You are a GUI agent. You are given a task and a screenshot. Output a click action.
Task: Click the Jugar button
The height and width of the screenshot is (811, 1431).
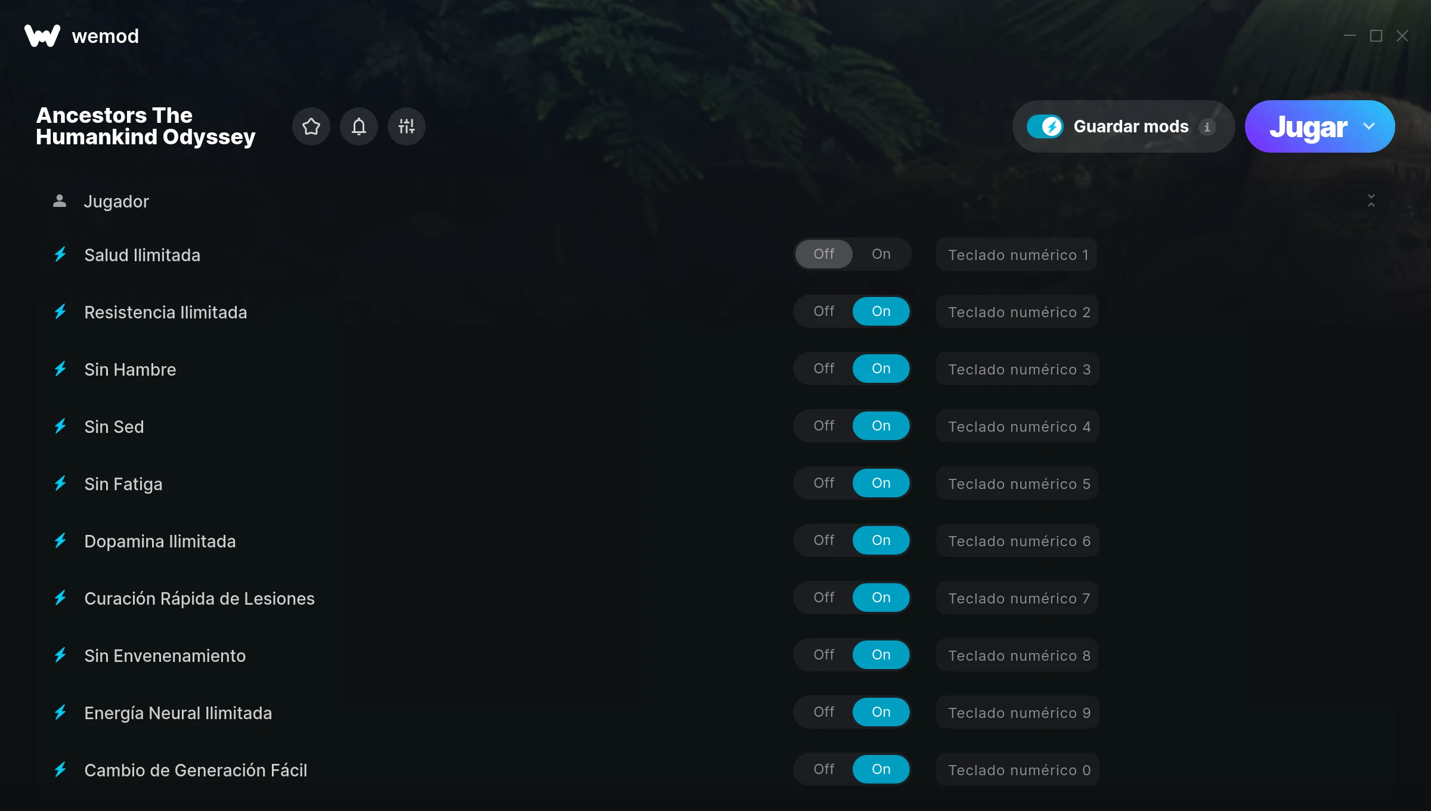[x=1308, y=126]
